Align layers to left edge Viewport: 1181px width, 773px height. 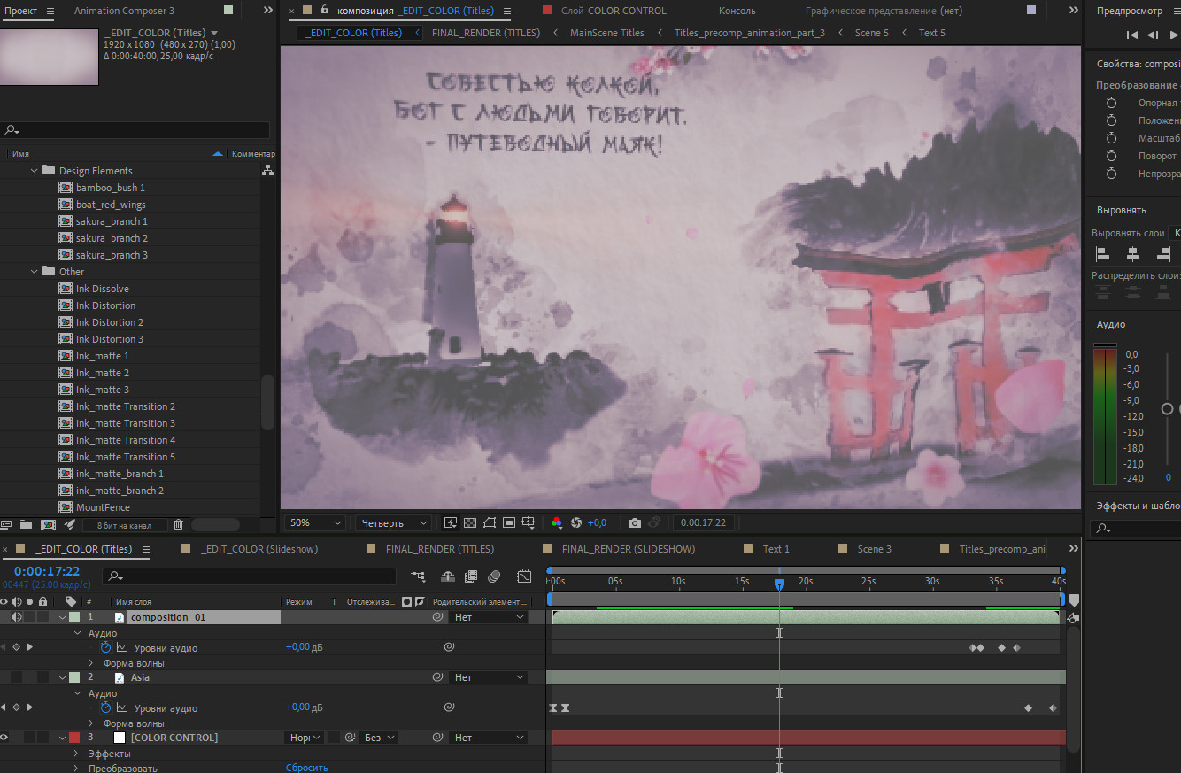point(1103,254)
